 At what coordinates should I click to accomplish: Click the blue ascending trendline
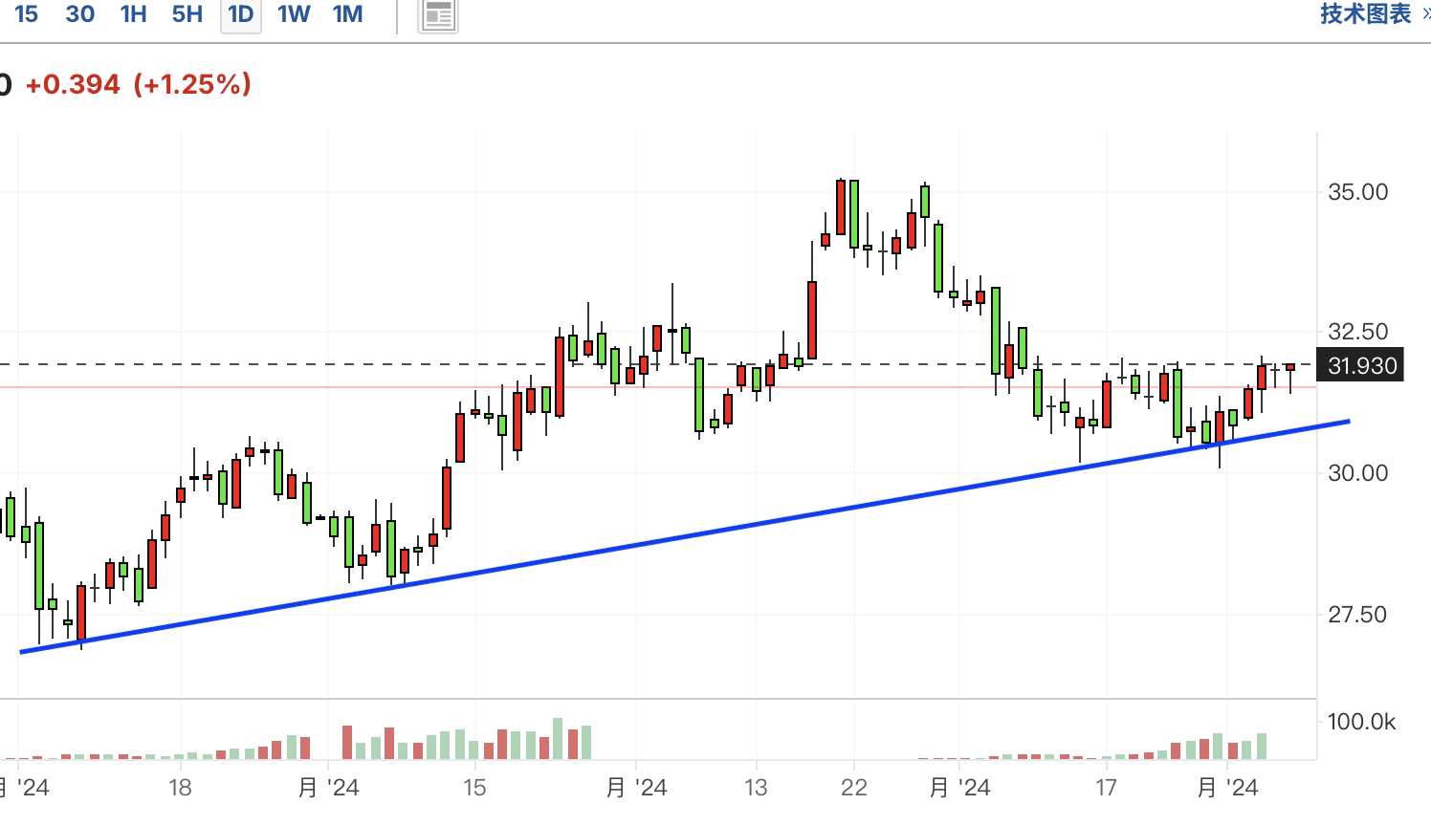pyautogui.click(x=685, y=536)
